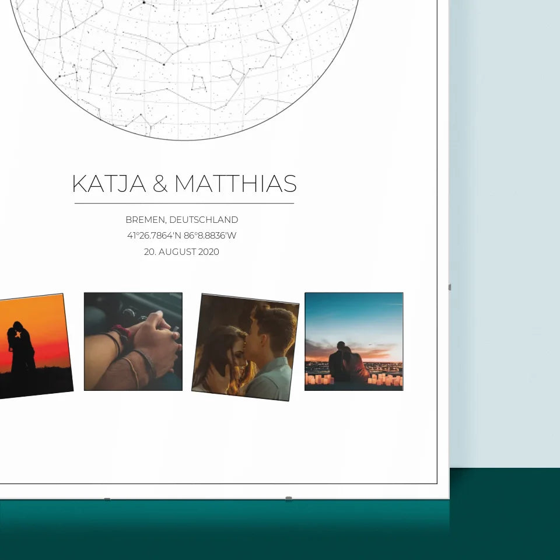Select the ampersand between the names
560x560 pixels.
(x=160, y=184)
